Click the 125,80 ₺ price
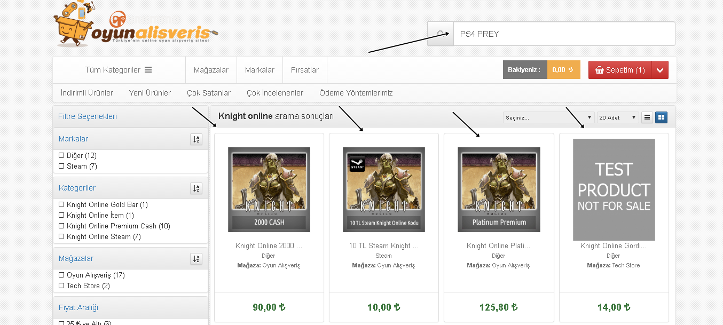 pyautogui.click(x=499, y=307)
